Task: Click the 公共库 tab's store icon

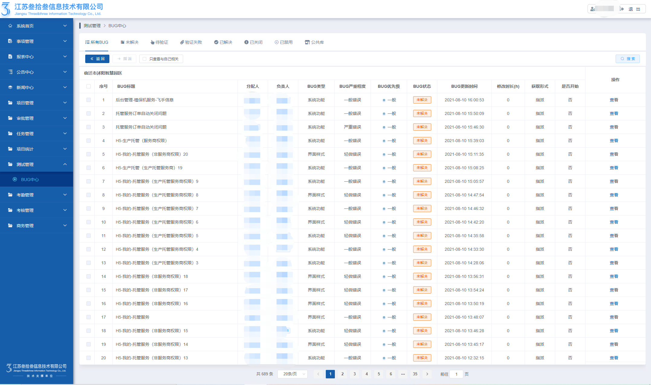Action: click(307, 42)
